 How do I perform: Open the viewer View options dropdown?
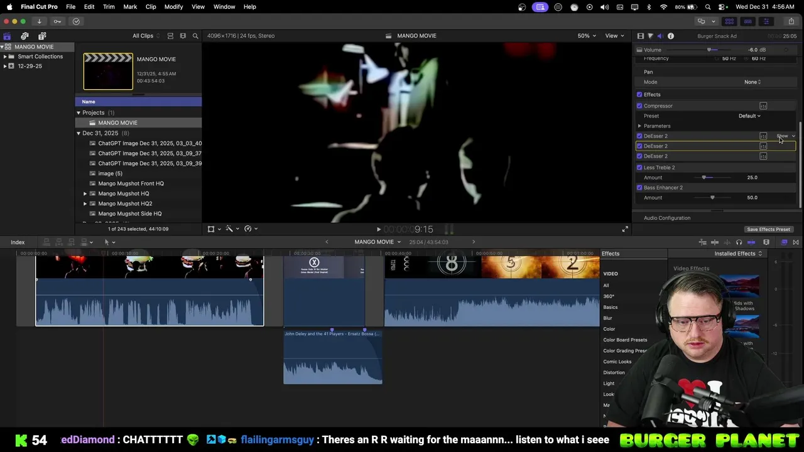tap(614, 36)
